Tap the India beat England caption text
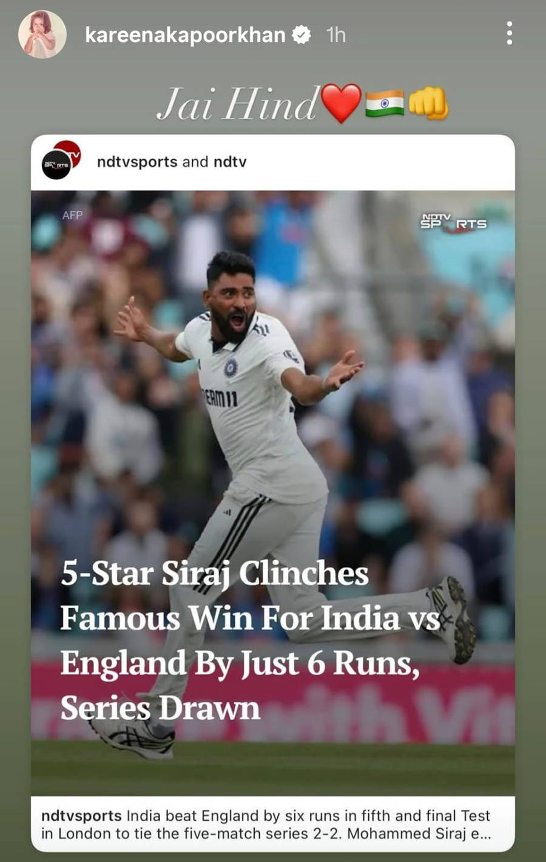This screenshot has width=546, height=862. point(266,825)
